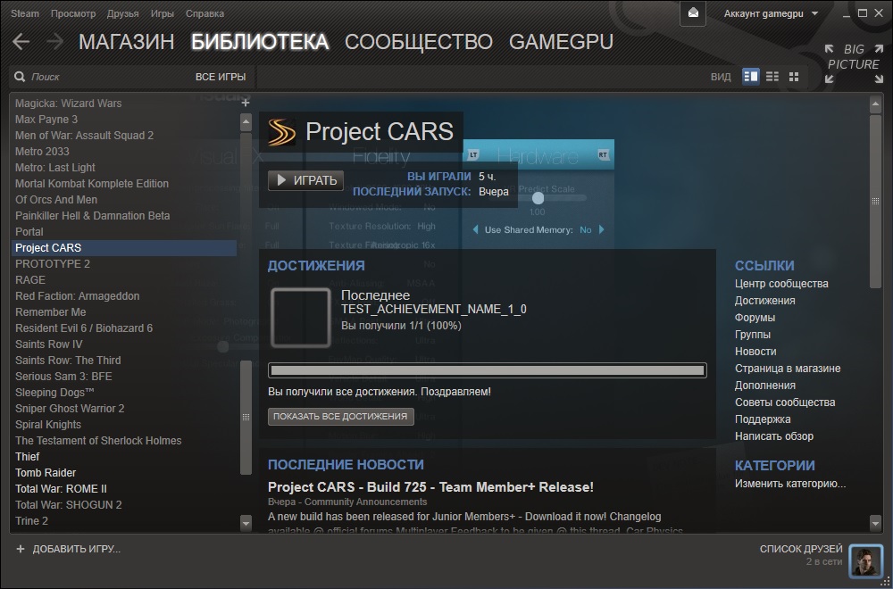Enter Big Picture mode
Viewport: 893px width, 589px height.
[853, 63]
